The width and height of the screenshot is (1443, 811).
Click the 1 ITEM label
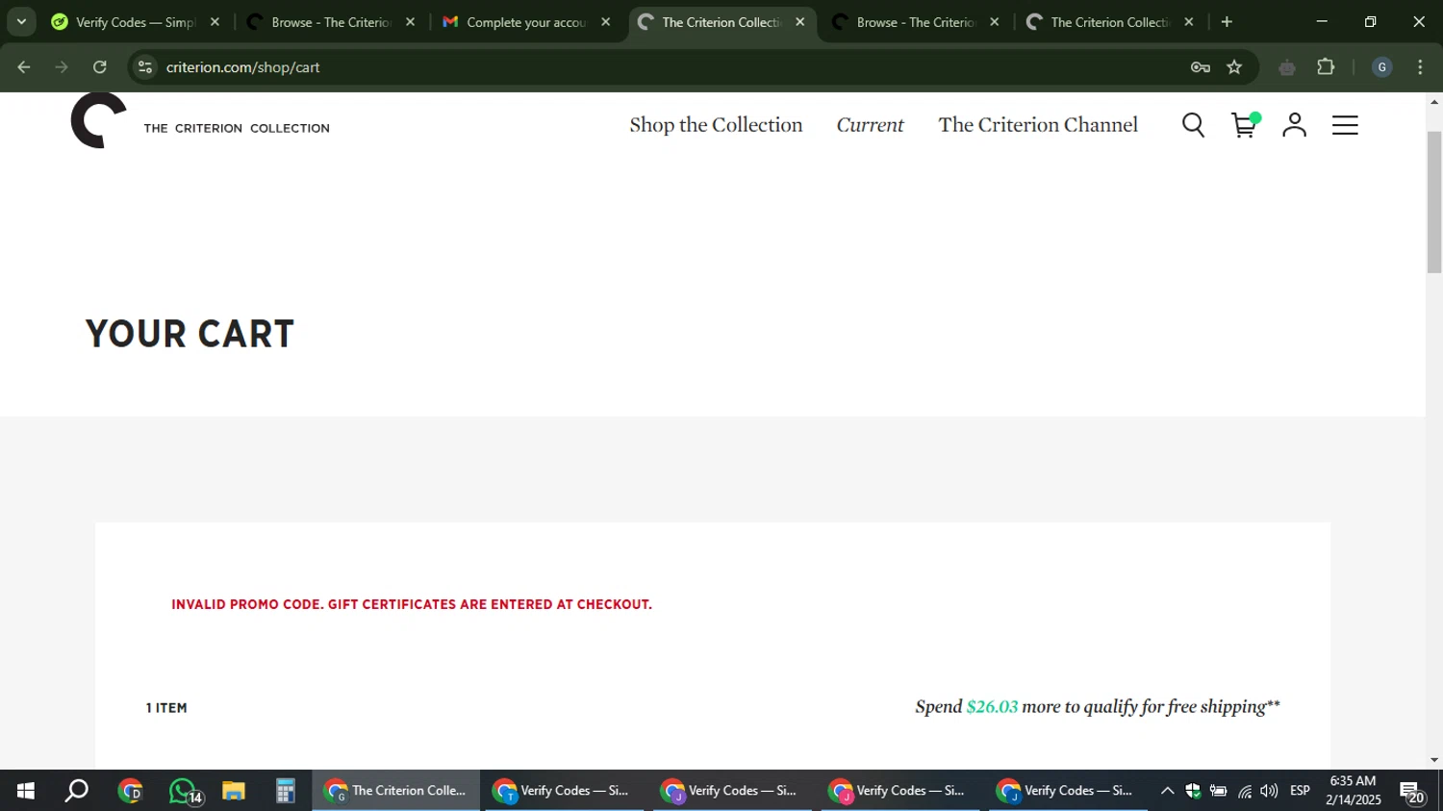point(166,708)
